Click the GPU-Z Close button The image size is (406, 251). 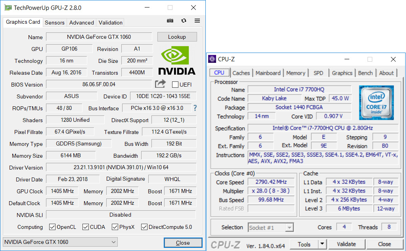(183, 243)
